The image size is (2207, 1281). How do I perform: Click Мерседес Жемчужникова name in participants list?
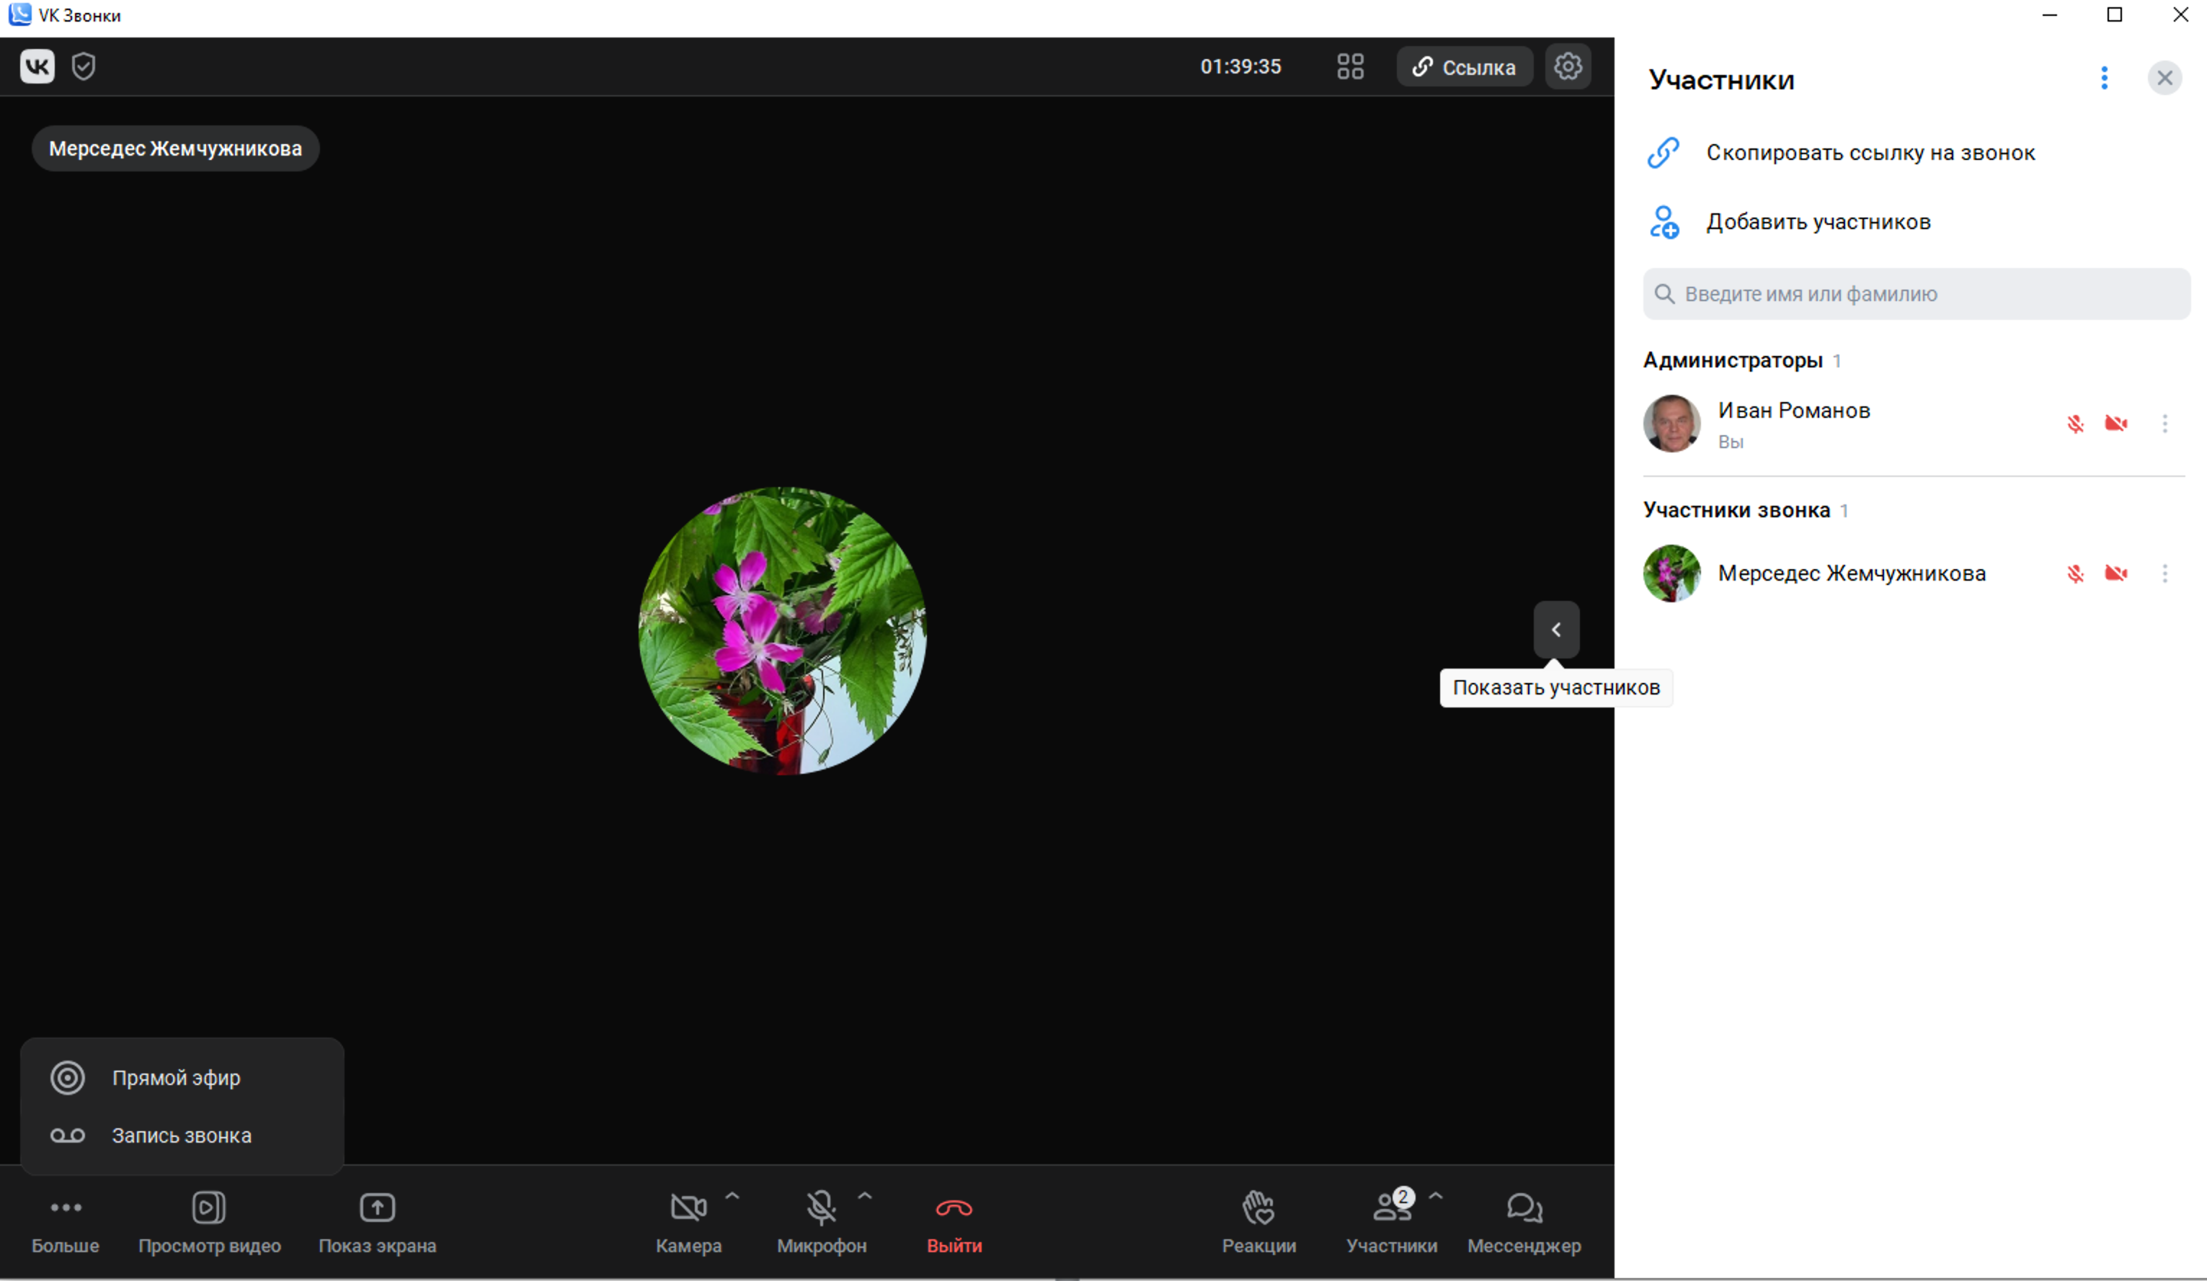pos(1852,573)
